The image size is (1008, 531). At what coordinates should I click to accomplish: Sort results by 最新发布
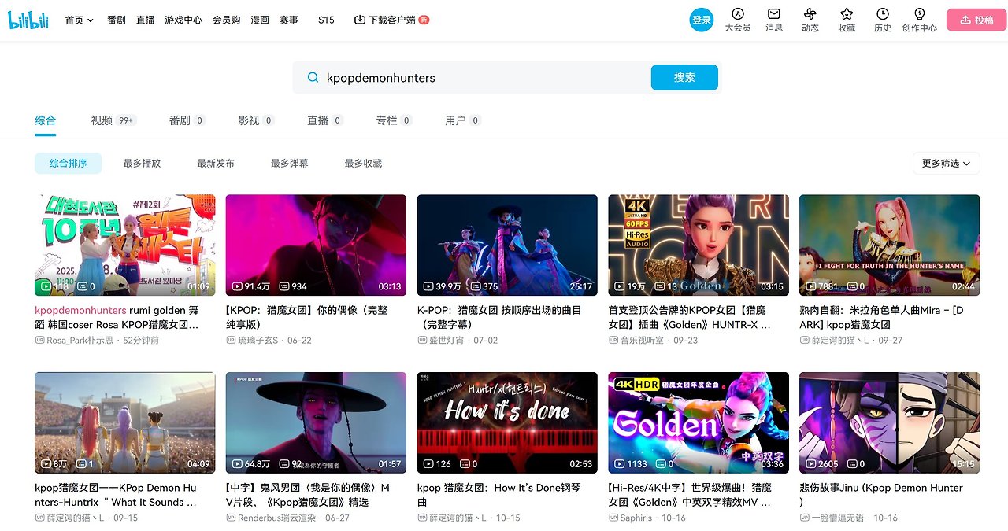click(216, 163)
